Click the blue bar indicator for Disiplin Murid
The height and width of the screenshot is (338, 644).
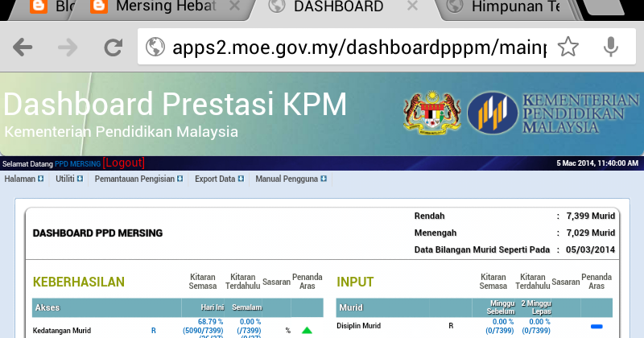tap(597, 327)
